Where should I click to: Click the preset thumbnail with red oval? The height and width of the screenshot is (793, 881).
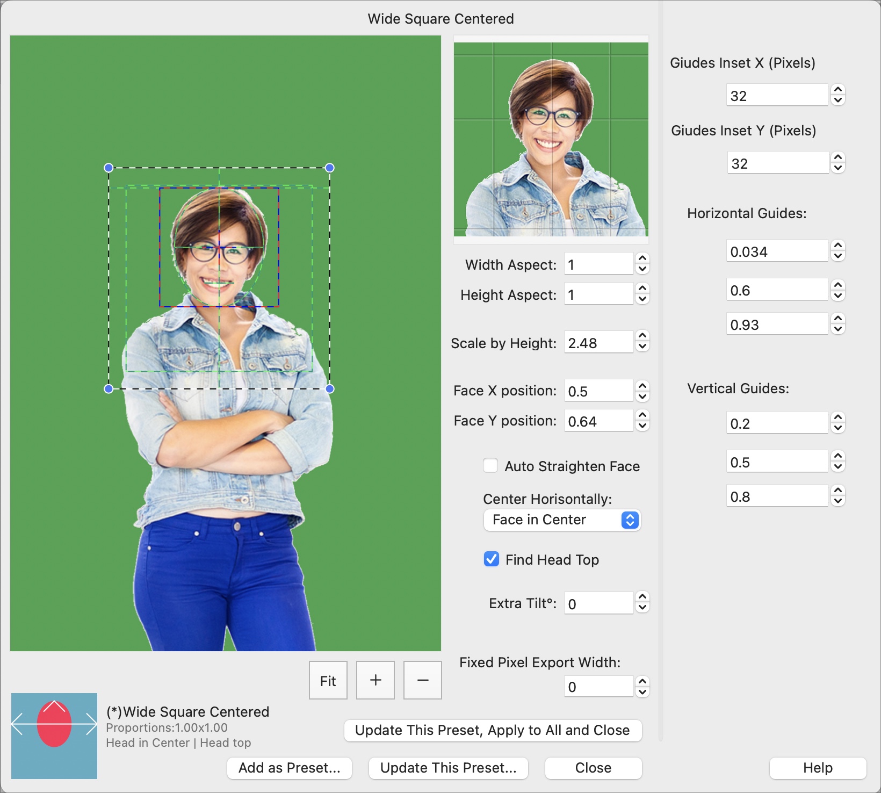point(54,736)
